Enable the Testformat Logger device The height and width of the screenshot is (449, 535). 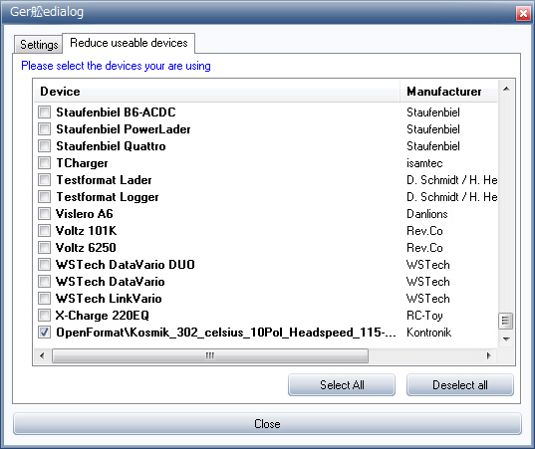coord(45,197)
